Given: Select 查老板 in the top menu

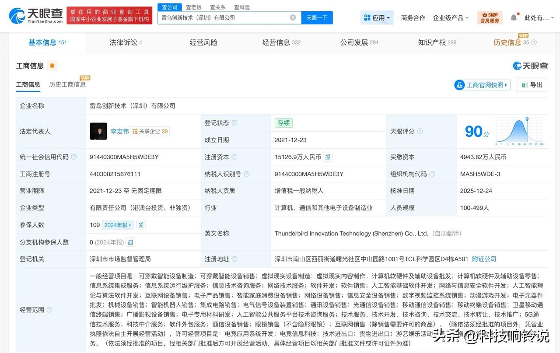Looking at the screenshot, I should tap(194, 7).
